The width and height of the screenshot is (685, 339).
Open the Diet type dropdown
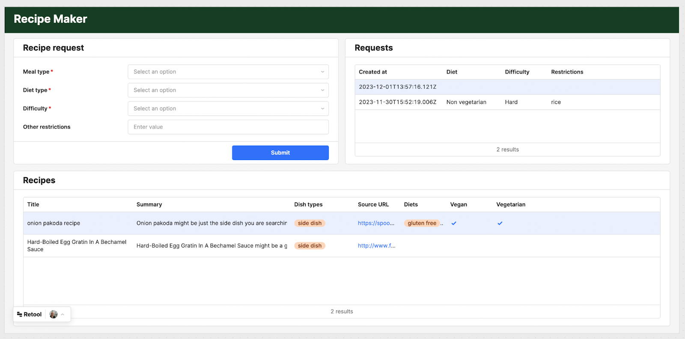tap(228, 90)
